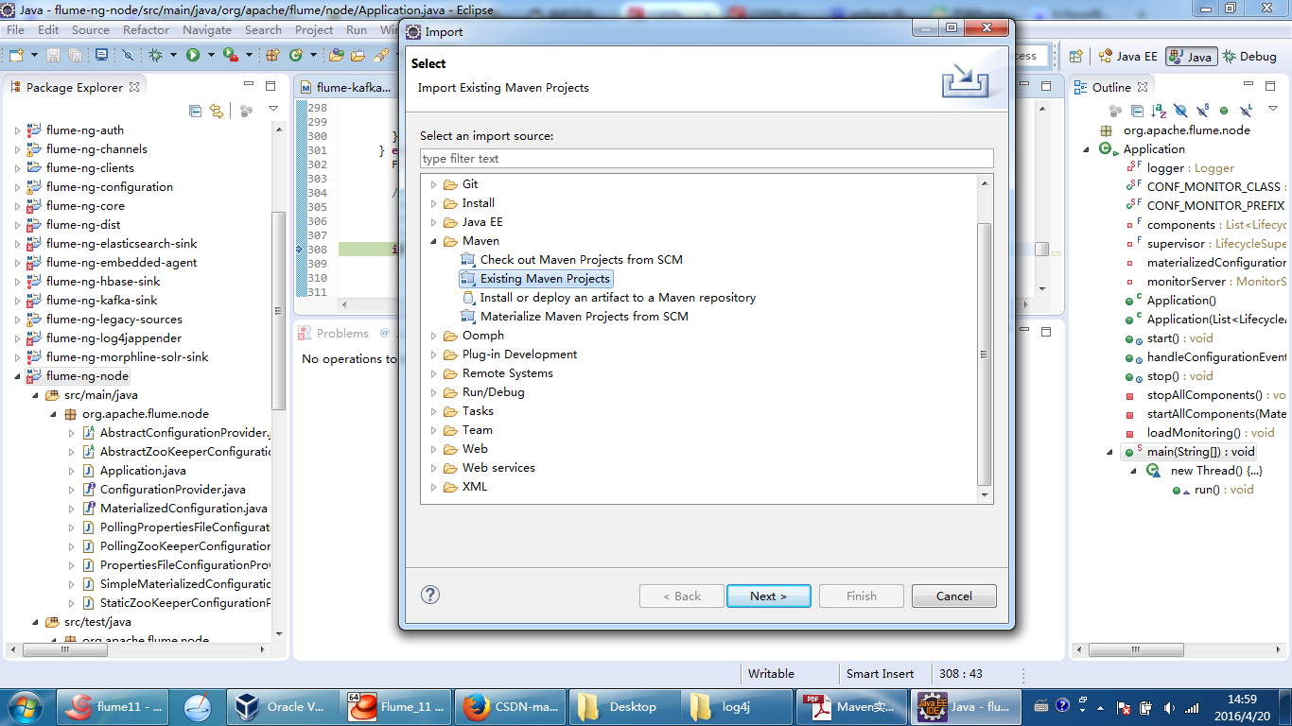Expand the Java EE import category
This screenshot has width=1292, height=726.
pyautogui.click(x=434, y=222)
